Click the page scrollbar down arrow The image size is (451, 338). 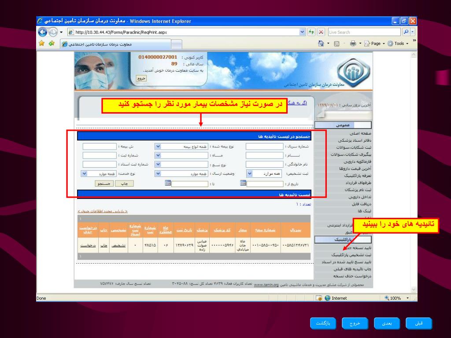tap(414, 290)
